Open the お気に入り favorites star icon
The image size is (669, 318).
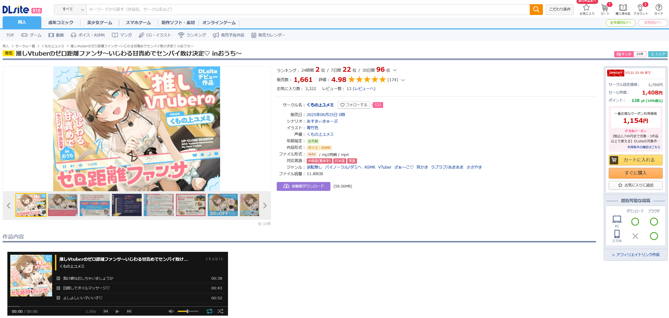point(587,9)
